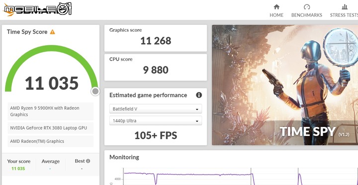Click the Time Spy Score heading
The image size is (358, 185).
click(x=27, y=32)
